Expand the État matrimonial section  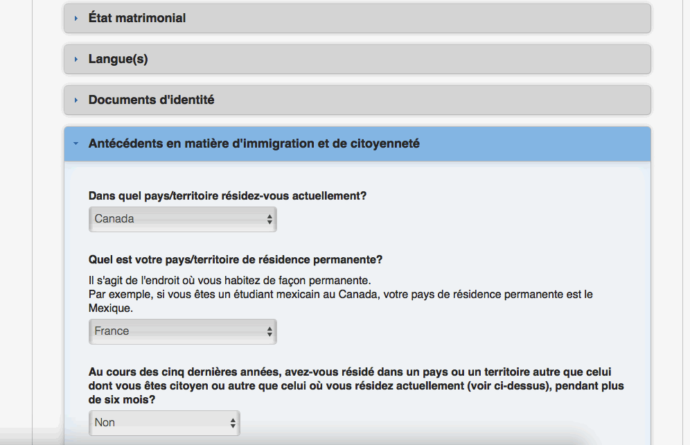[137, 18]
